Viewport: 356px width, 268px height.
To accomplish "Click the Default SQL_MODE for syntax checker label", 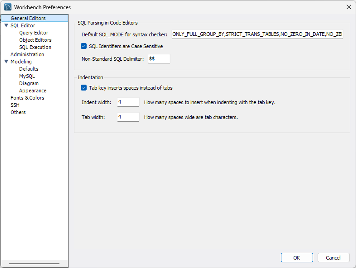I will [x=124, y=34].
